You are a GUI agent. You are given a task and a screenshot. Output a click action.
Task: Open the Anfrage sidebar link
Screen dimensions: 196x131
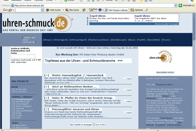point(20,108)
